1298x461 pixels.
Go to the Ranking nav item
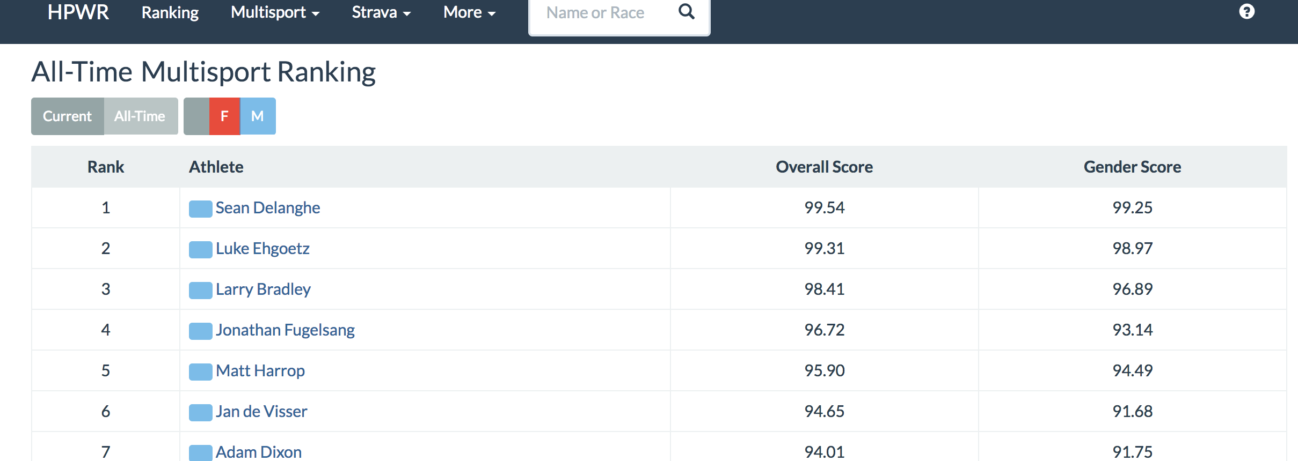pos(170,13)
